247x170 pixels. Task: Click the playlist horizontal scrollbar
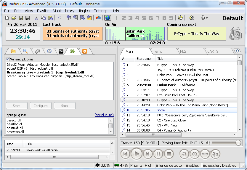click(153, 134)
